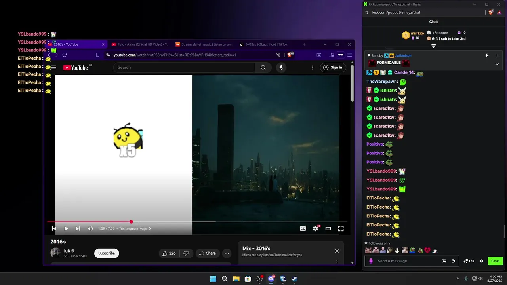The width and height of the screenshot is (507, 285).
Task: Open the 7TV emote menu in chat
Action: click(444, 261)
